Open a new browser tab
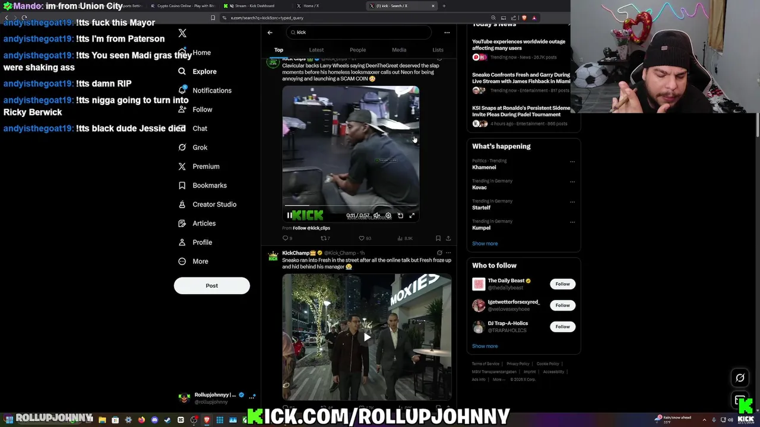 tap(444, 6)
